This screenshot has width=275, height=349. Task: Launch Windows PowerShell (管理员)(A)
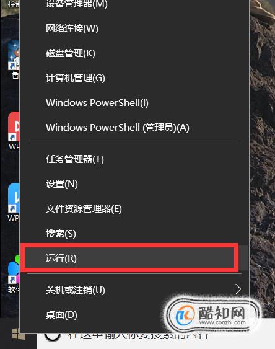pos(134,128)
